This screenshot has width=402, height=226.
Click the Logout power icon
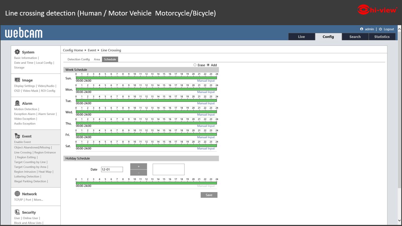tap(380, 29)
